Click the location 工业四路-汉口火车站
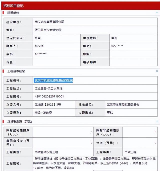The image size is (160, 171). pyautogui.click(x=48, y=89)
